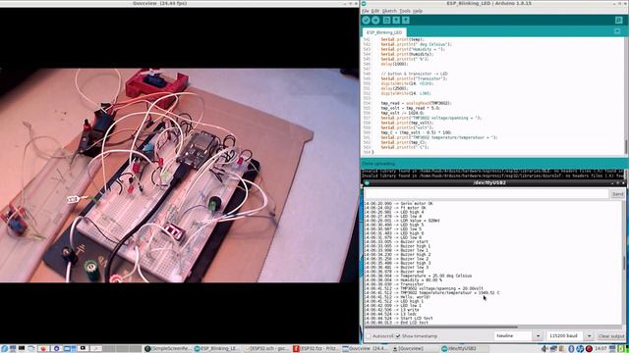Click the 'Hello, world!' output line

tap(415, 297)
